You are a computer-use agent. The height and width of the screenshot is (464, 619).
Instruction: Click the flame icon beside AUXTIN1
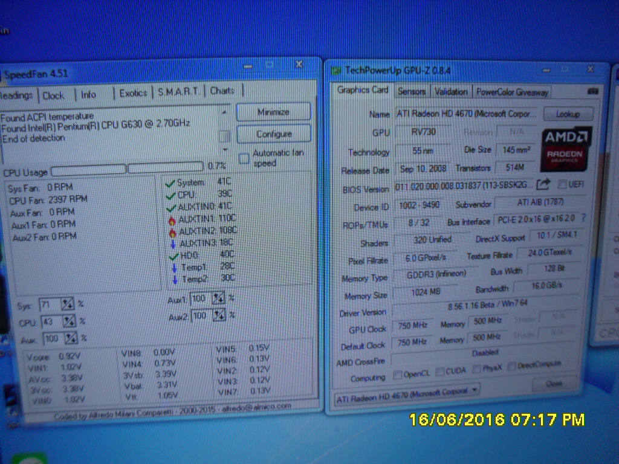pos(172,221)
